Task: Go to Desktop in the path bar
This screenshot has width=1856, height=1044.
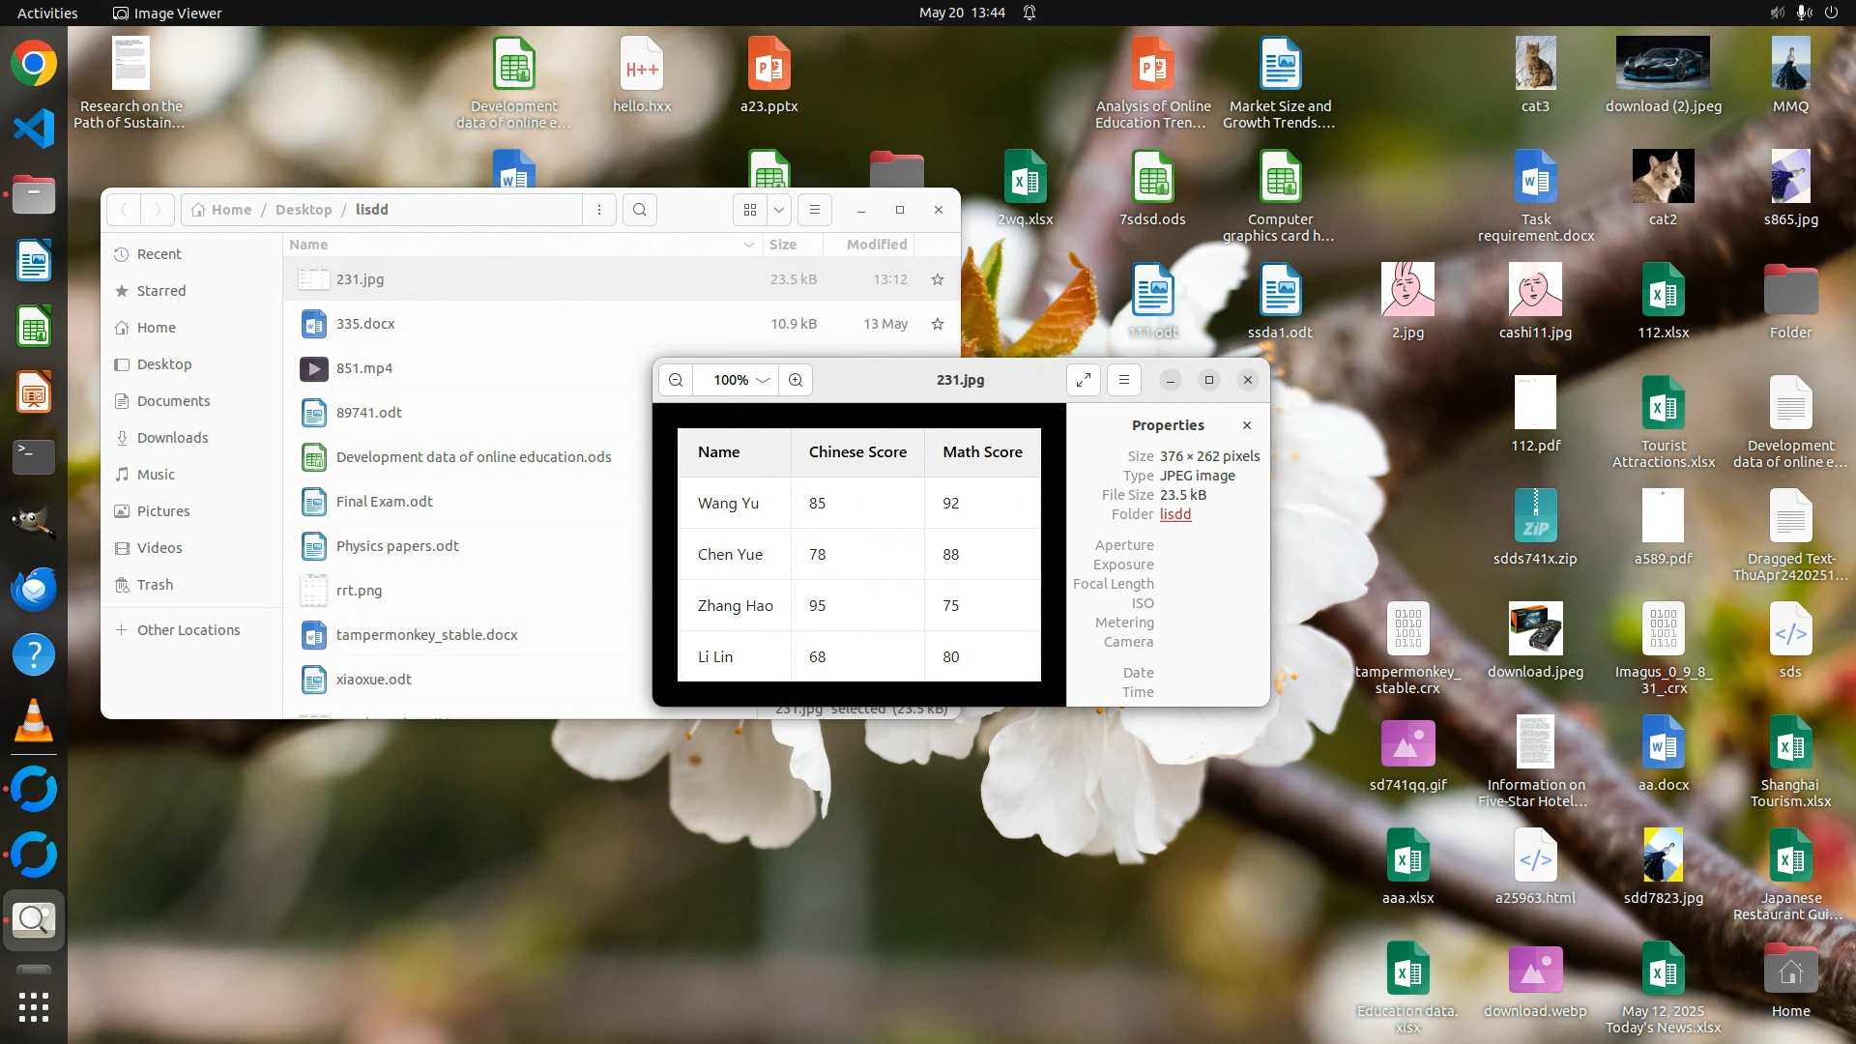Action: [303, 210]
